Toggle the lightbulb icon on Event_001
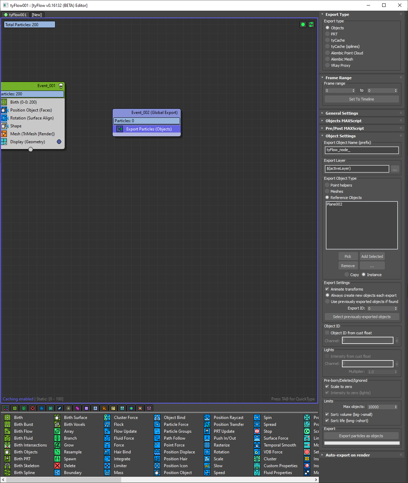Viewport: 408px width, 483px height. (x=61, y=86)
